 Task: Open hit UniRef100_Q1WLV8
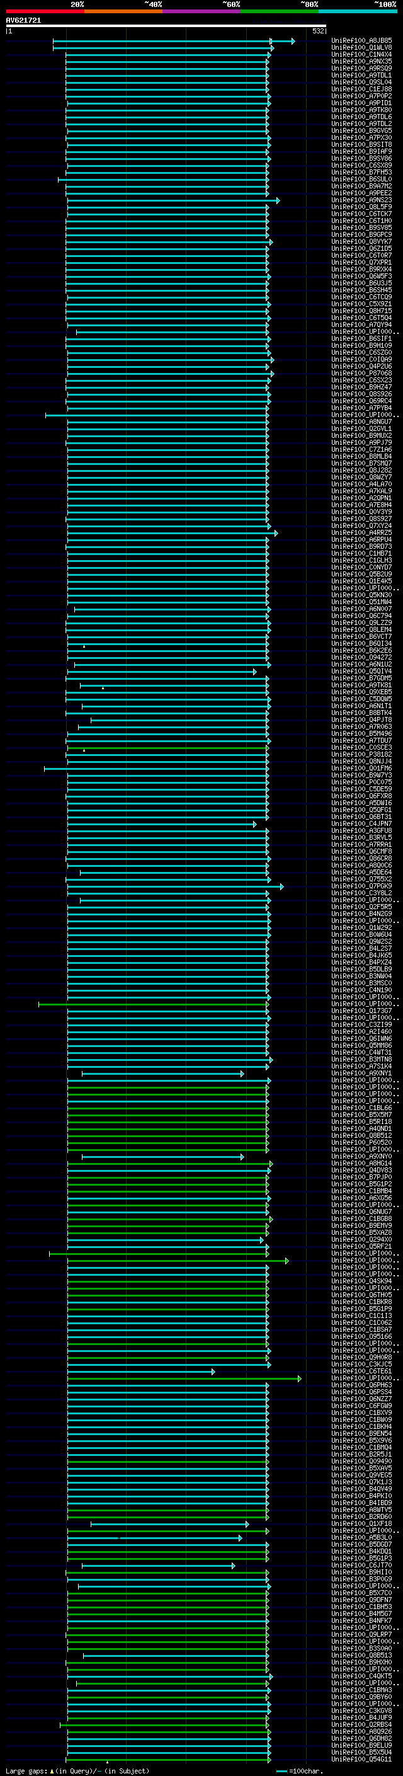[361, 49]
